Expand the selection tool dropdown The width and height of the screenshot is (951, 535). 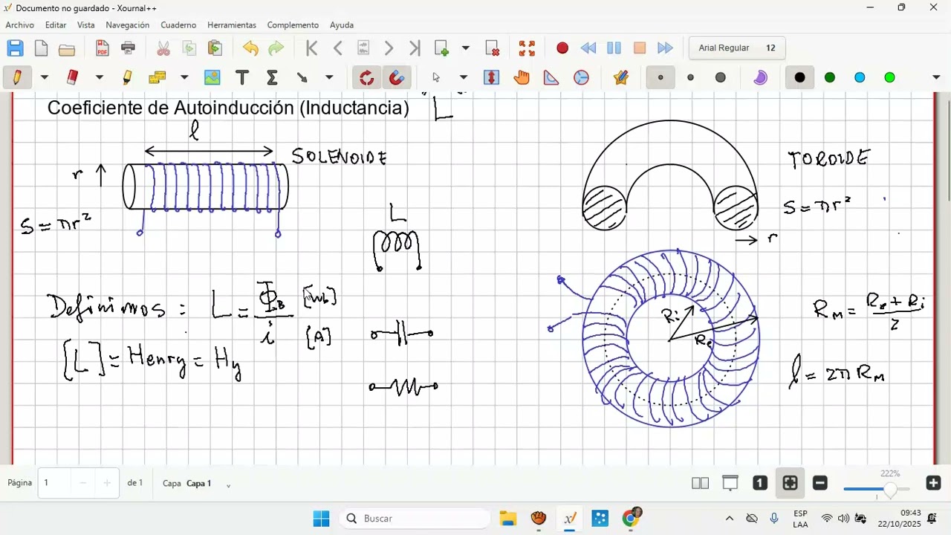[x=464, y=77]
